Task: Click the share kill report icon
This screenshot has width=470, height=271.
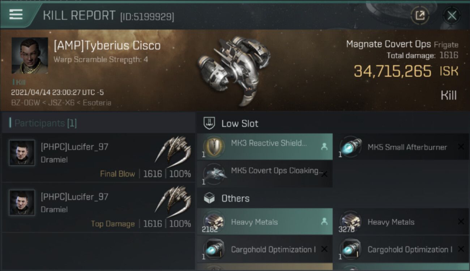Action: coord(420,16)
